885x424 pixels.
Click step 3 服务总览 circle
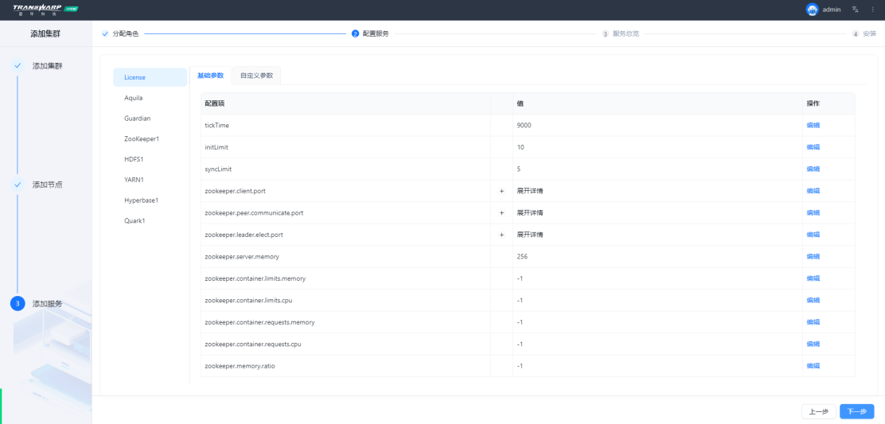[605, 34]
